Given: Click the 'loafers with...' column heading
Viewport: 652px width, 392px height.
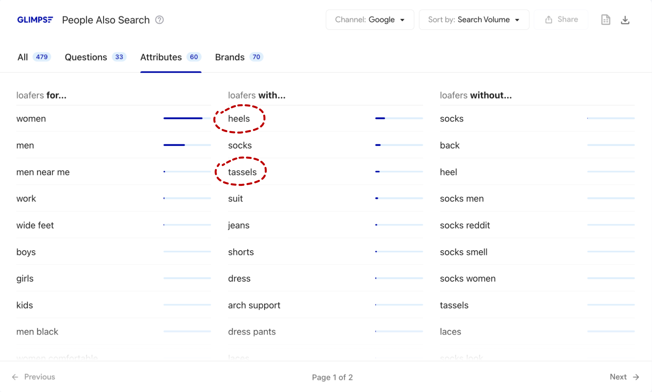Looking at the screenshot, I should click(x=257, y=95).
